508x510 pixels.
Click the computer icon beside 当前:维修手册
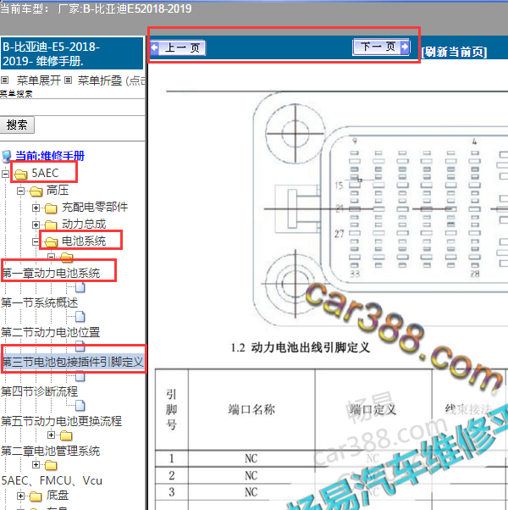[7, 157]
